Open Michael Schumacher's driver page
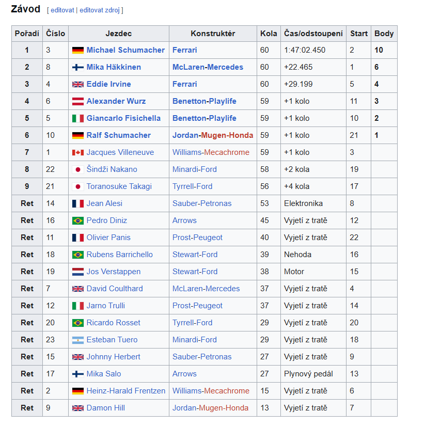This screenshot has height=427, width=425. (x=125, y=50)
